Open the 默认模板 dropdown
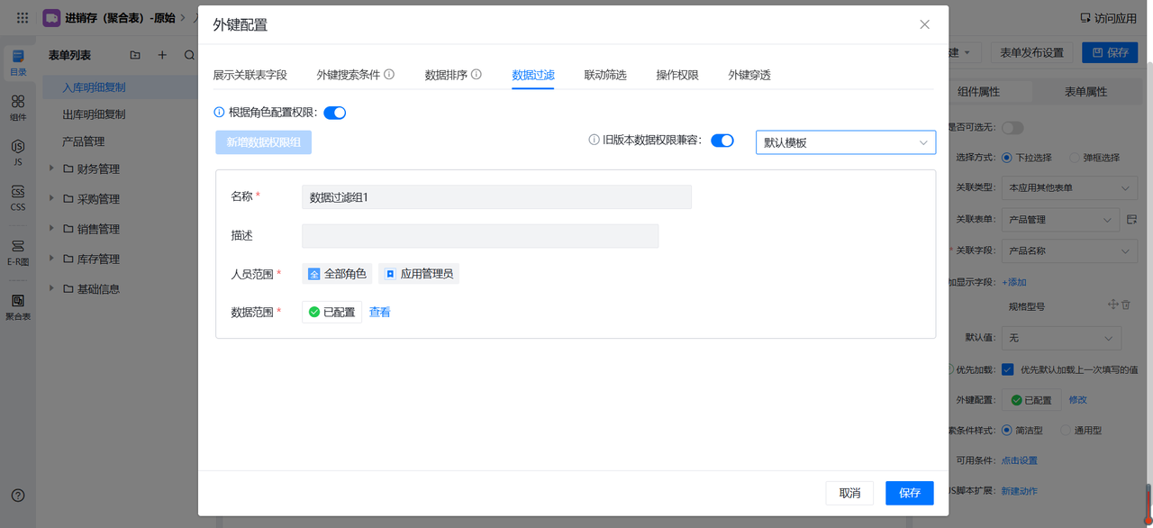Image resolution: width=1153 pixels, height=528 pixels. point(845,142)
